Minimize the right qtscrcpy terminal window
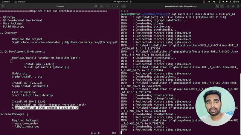The height and width of the screenshot is (135, 241). click(x=228, y=6)
